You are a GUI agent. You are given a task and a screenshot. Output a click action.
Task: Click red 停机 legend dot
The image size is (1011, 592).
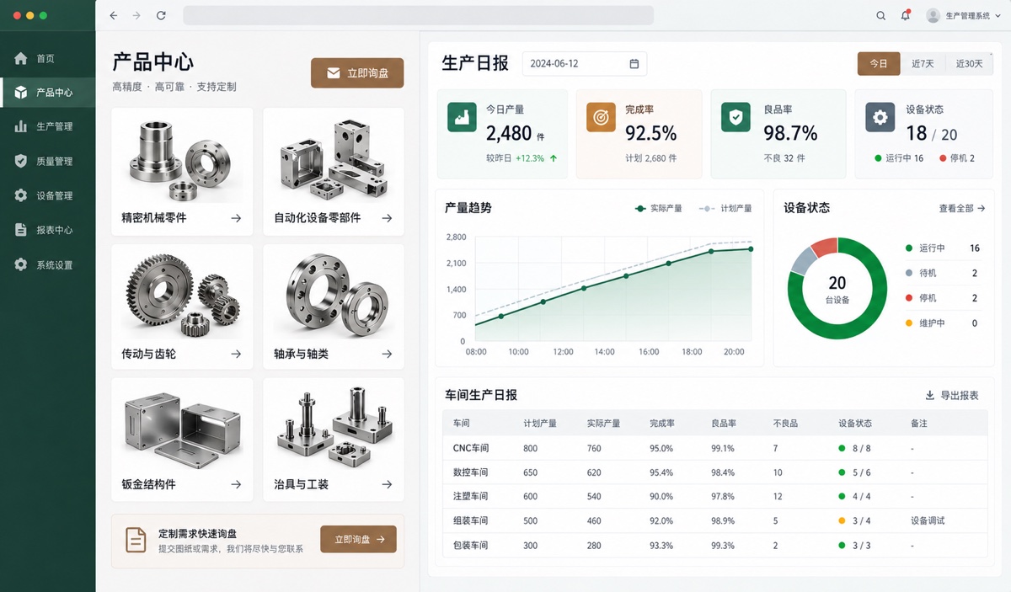click(909, 298)
